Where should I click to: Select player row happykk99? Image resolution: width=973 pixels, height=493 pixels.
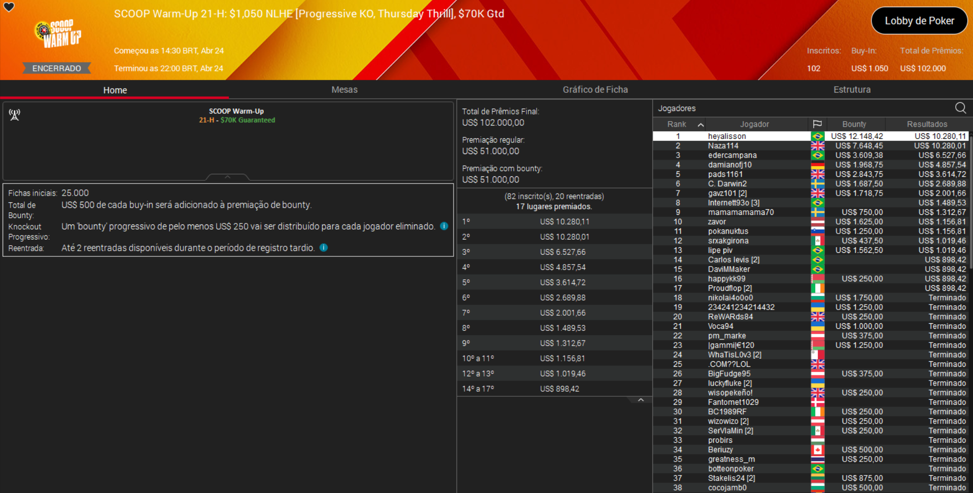[x=811, y=279]
